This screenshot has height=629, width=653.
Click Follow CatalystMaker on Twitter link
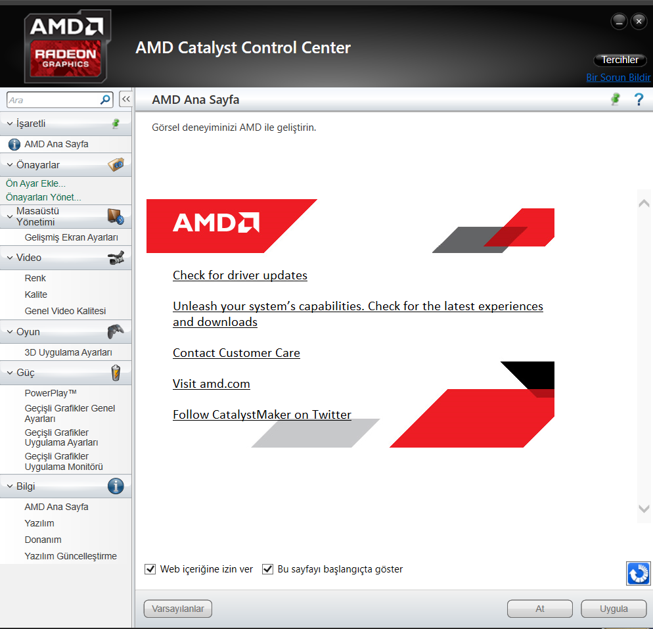262,415
